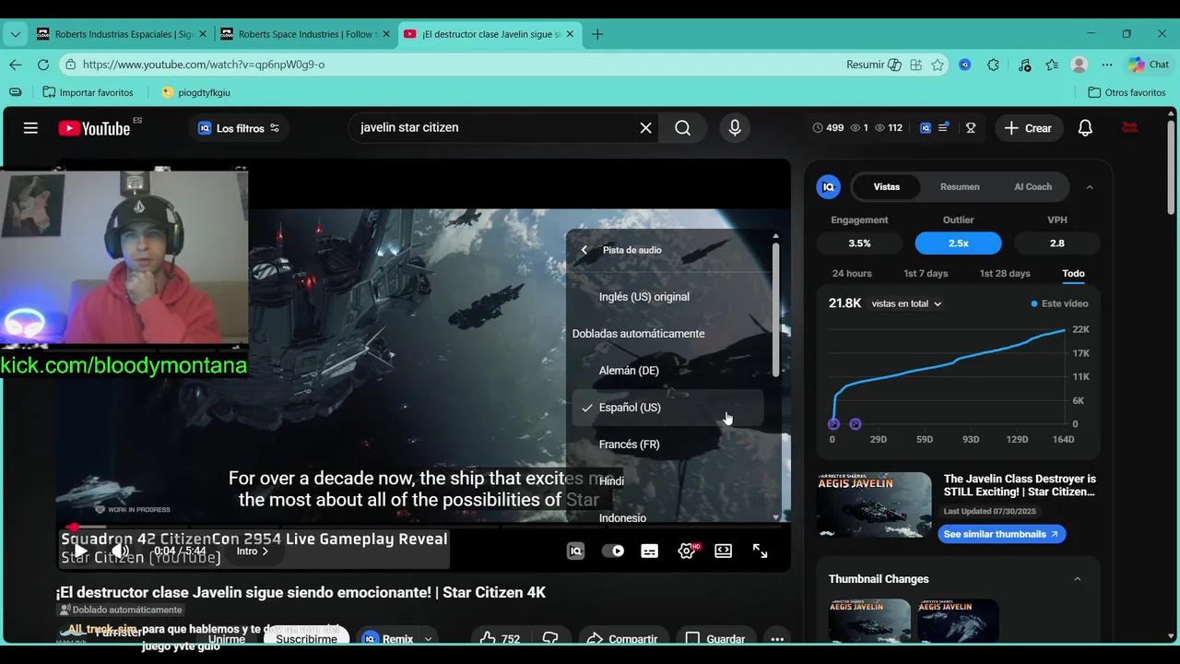Click the magnifier search button
This screenshot has width=1180, height=664.
pyautogui.click(x=682, y=128)
